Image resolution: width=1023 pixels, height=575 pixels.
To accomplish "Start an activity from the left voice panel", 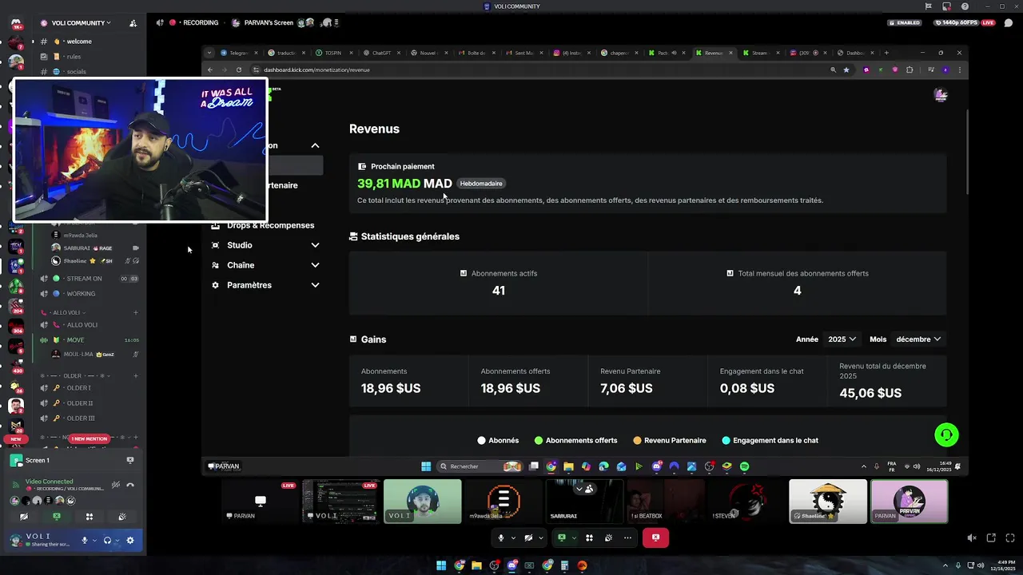I will coord(90,517).
